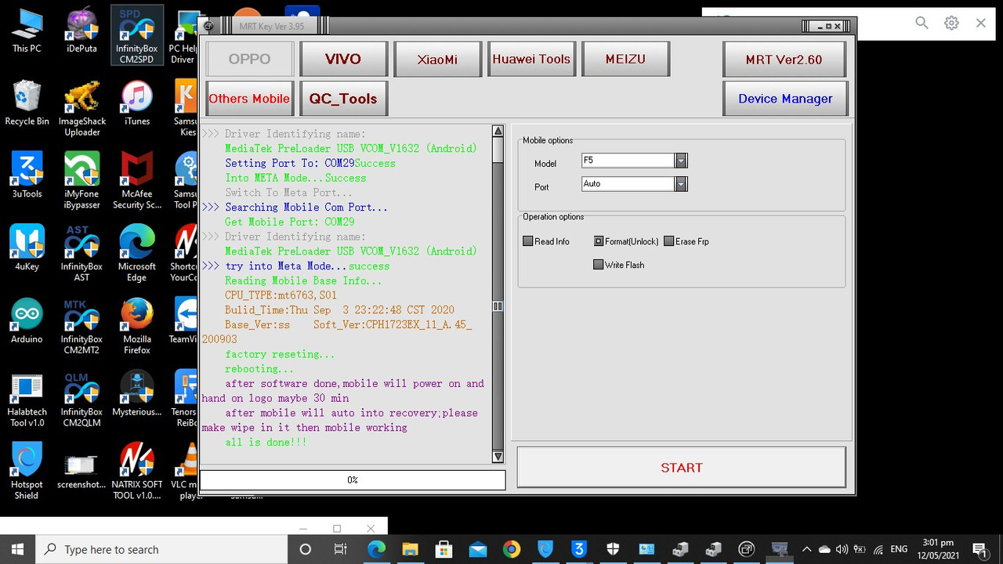Image resolution: width=1003 pixels, height=564 pixels.
Task: Click the 0% progress bar
Action: coord(353,479)
